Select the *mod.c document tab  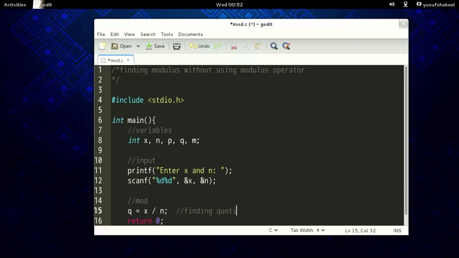coord(115,60)
